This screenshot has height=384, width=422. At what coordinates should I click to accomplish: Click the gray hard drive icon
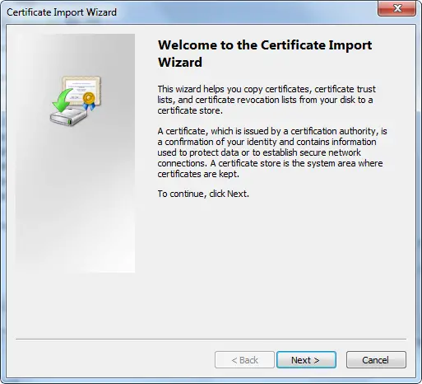pos(68,116)
